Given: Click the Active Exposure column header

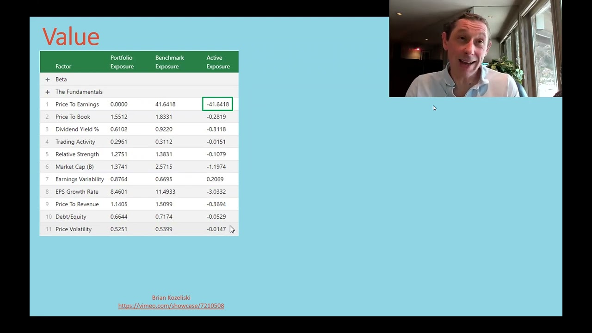Looking at the screenshot, I should [218, 62].
